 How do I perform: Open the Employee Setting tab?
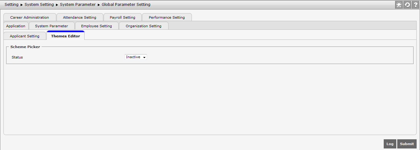pos(97,26)
